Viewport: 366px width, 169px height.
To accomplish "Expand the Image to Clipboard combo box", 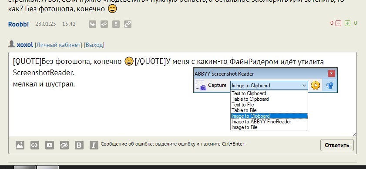I will click(269, 86).
